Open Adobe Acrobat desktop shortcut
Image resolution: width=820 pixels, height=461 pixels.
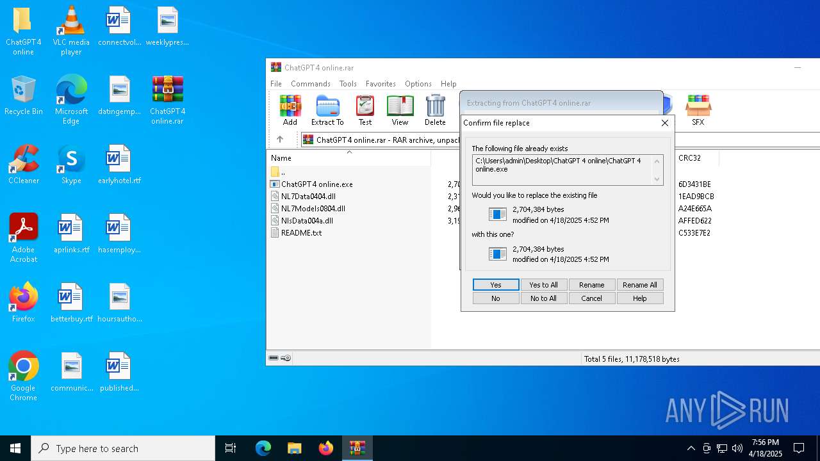coord(23,239)
